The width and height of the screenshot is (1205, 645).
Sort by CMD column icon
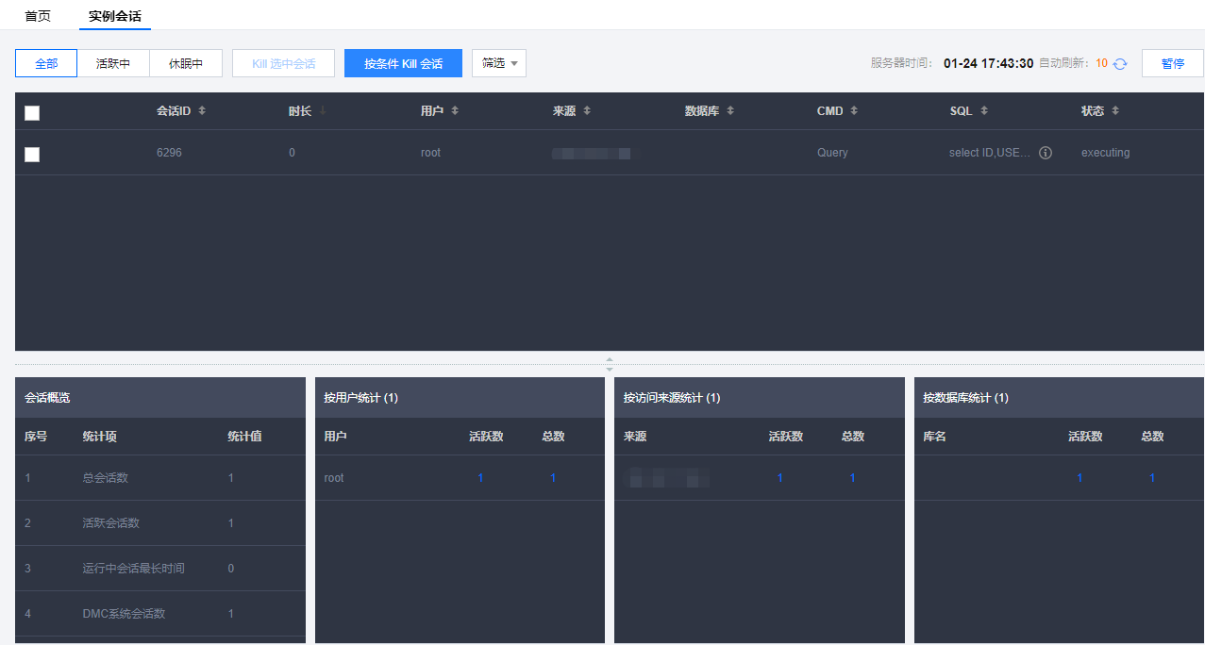click(x=854, y=111)
